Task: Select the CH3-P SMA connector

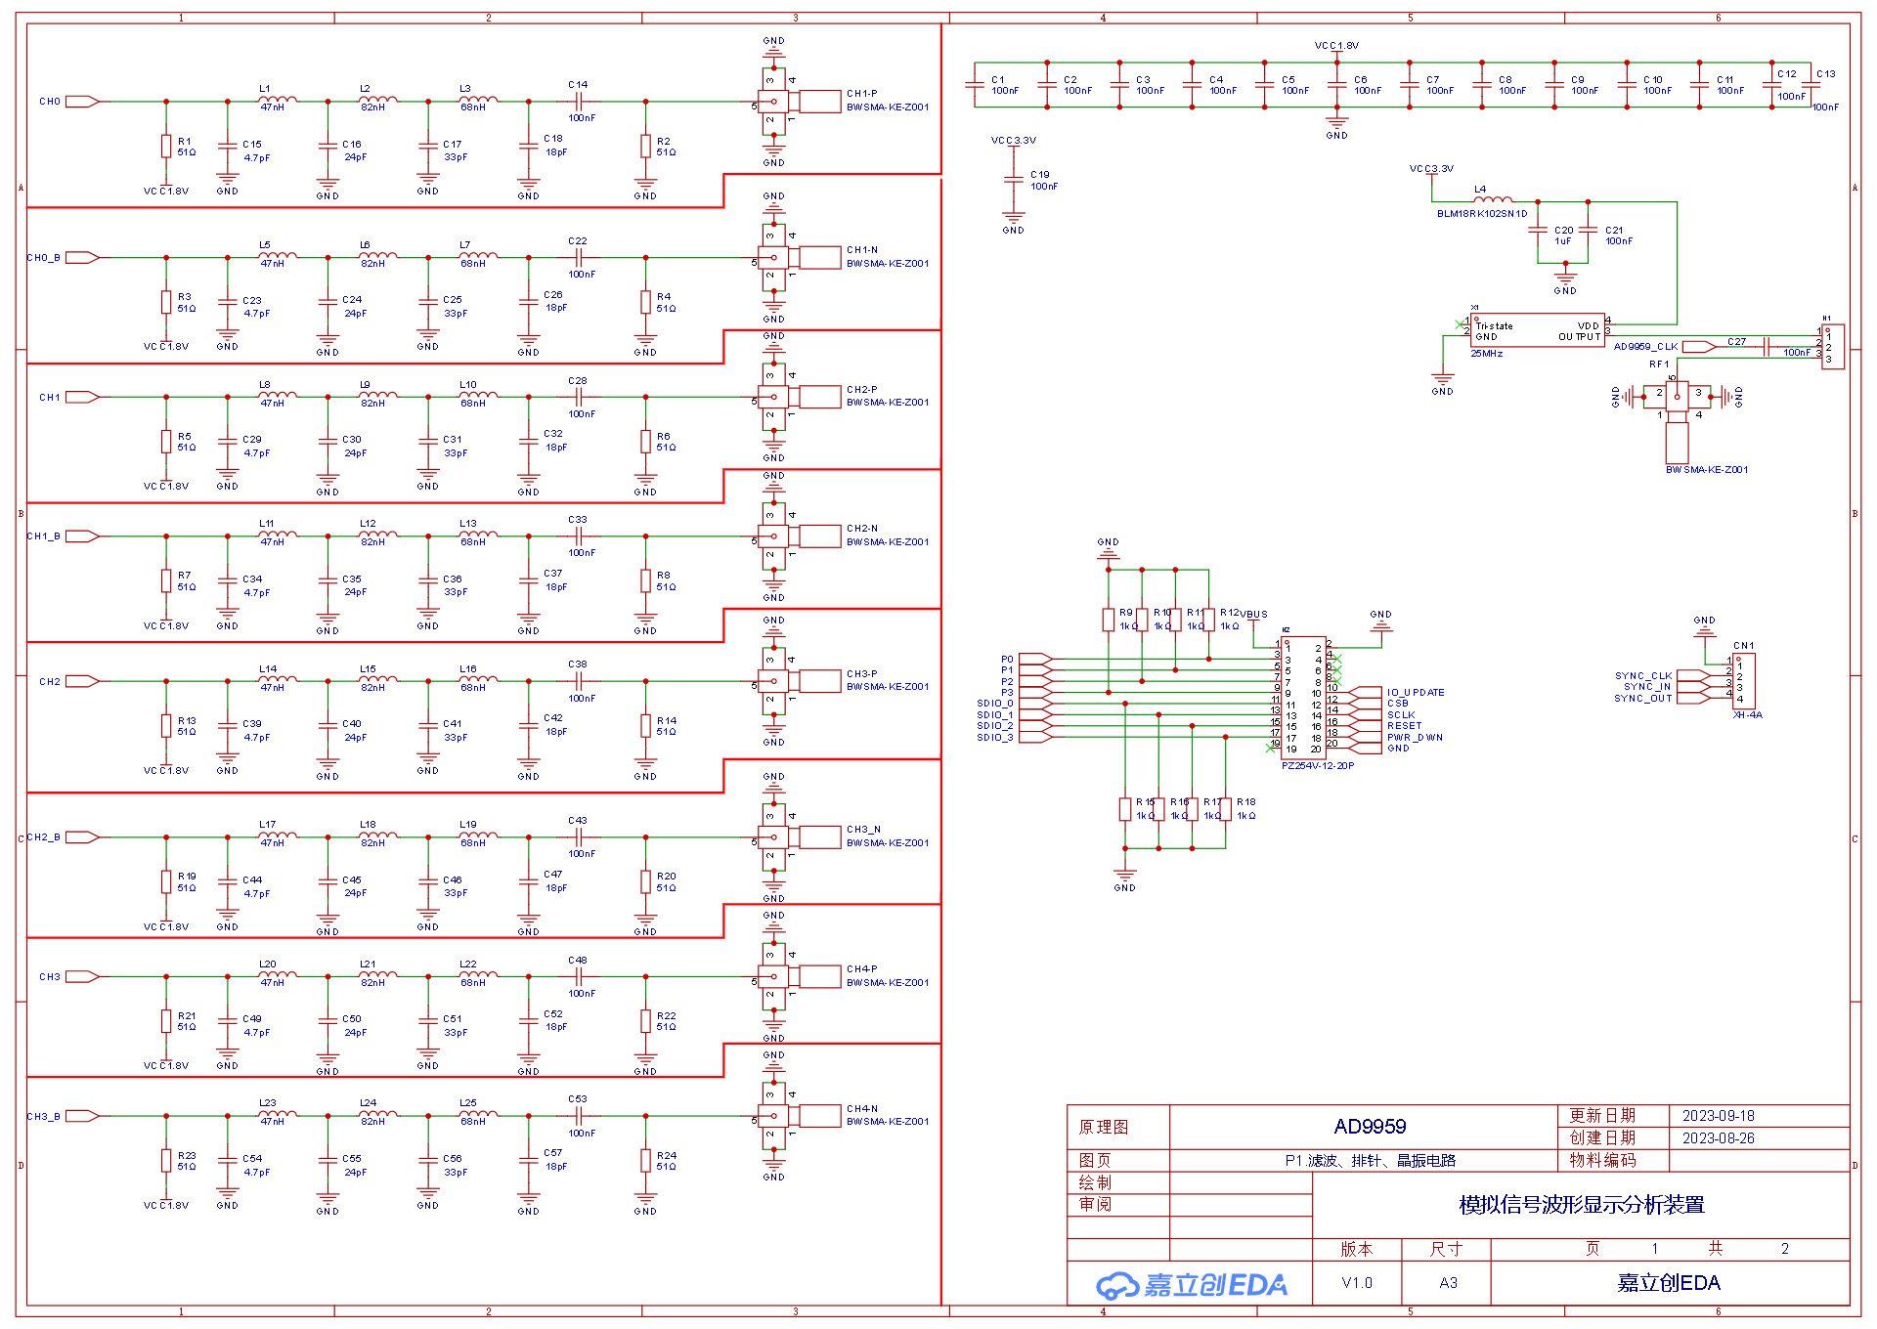Action: point(800,681)
